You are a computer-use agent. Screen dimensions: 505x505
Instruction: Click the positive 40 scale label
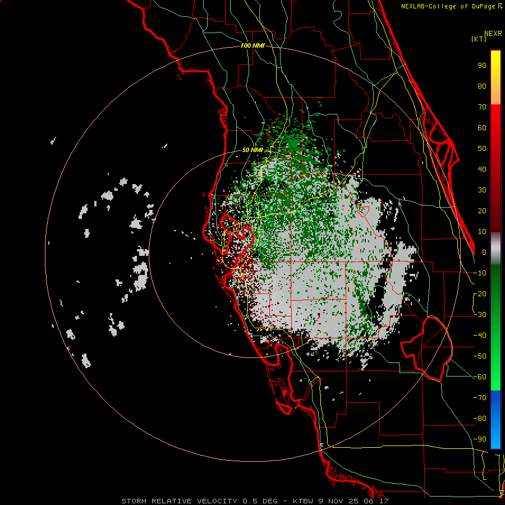click(482, 169)
